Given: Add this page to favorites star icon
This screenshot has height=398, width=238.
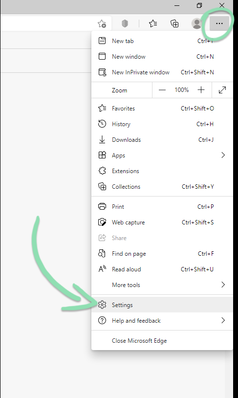Looking at the screenshot, I should tap(102, 23).
